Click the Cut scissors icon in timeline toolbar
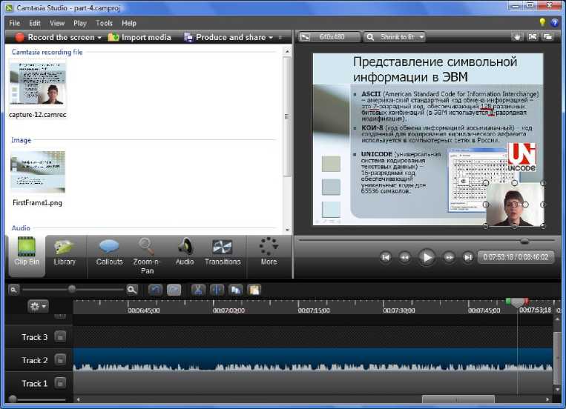Image resolution: width=566 pixels, height=409 pixels. [197, 290]
